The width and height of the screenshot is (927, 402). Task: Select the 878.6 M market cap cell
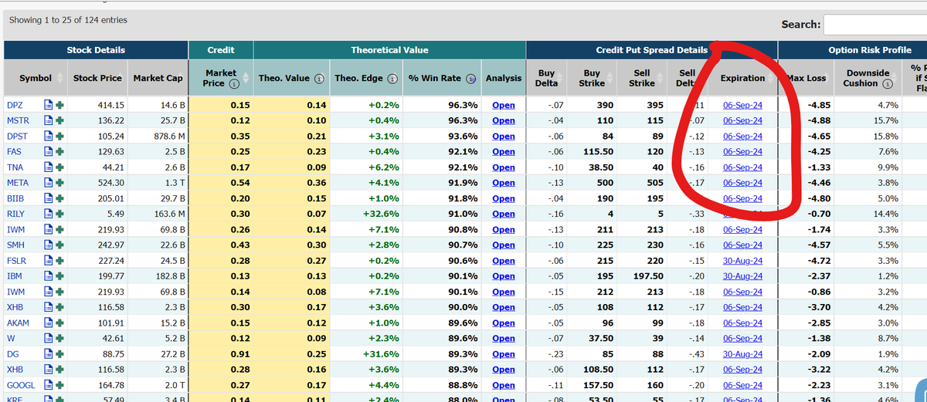tap(158, 136)
